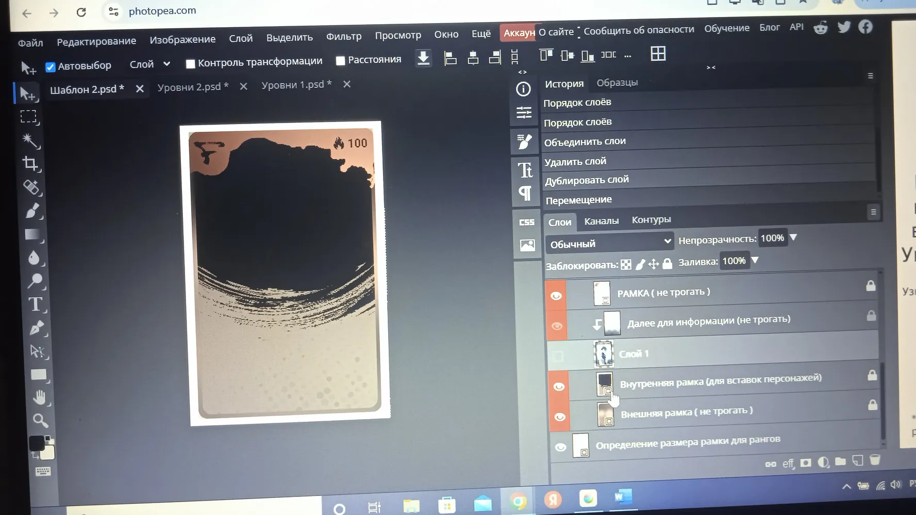Select the Pen tool
Image resolution: width=916 pixels, height=515 pixels.
pos(37,328)
